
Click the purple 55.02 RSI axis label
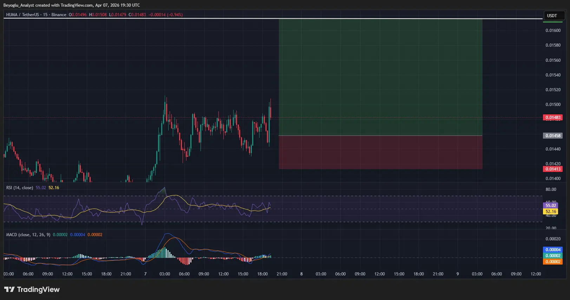tap(550, 206)
